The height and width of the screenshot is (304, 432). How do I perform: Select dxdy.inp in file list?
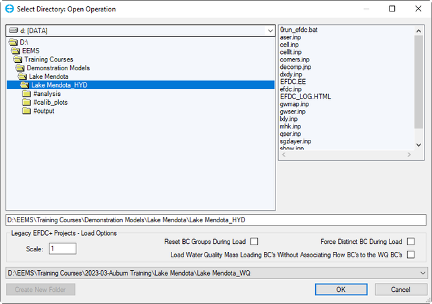tap(291, 74)
